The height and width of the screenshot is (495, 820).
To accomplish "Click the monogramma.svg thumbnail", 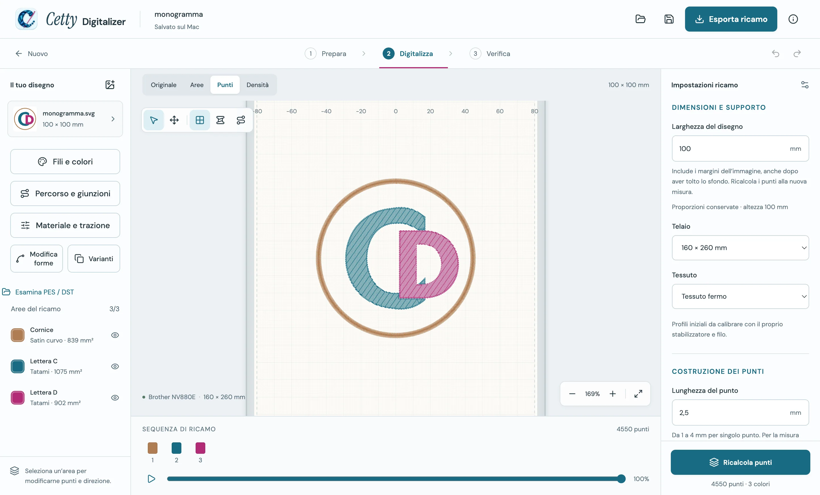I will tap(25, 119).
